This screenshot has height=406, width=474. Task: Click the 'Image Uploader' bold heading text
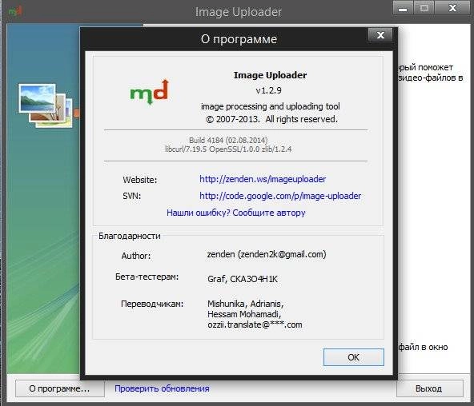pos(271,75)
